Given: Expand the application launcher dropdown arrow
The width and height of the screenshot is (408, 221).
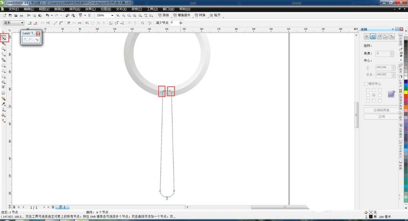Looking at the screenshot, I should 85,15.
